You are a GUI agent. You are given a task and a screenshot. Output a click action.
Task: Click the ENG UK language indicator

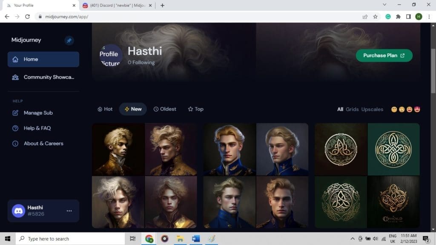click(x=393, y=239)
